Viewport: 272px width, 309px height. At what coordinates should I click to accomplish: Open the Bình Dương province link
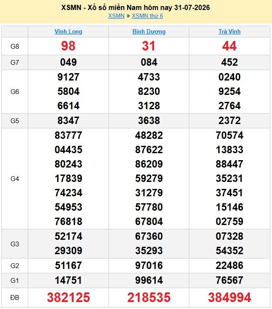click(149, 31)
